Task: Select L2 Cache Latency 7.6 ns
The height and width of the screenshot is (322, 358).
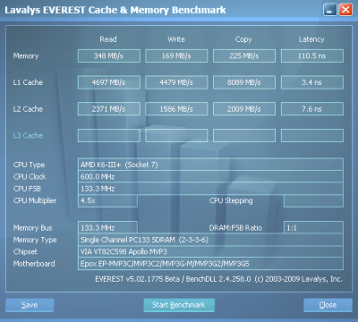Action: tap(312, 109)
